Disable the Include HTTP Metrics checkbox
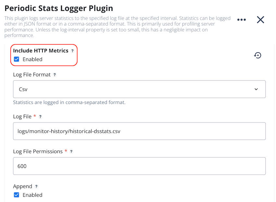The image size is (276, 202). 17,59
